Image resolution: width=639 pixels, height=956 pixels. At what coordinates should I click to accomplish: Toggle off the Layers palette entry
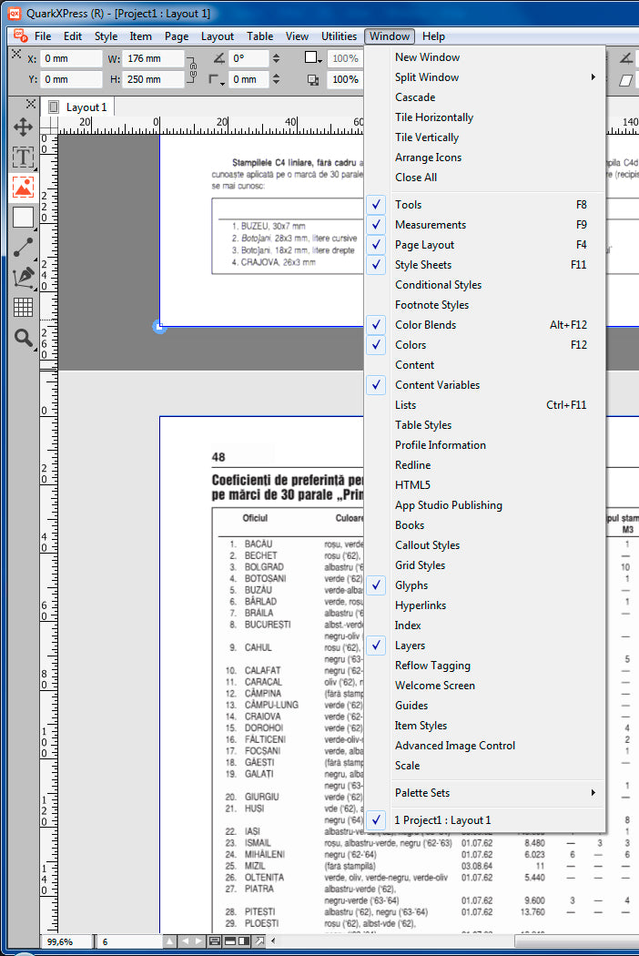[410, 646]
